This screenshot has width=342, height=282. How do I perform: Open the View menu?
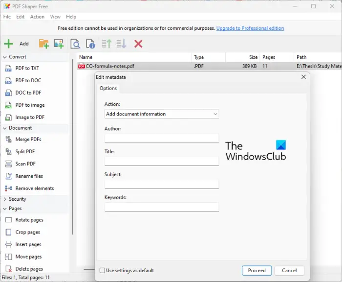pyautogui.click(x=55, y=17)
